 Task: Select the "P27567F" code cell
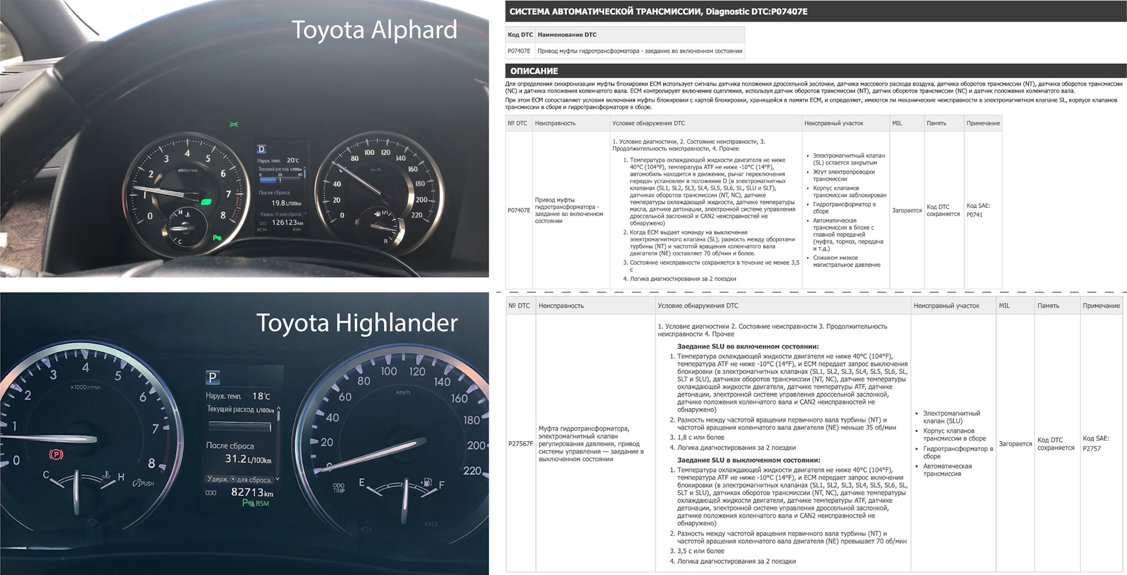(x=521, y=444)
